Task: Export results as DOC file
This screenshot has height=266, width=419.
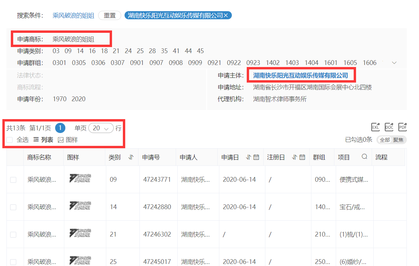Action: coord(389,127)
